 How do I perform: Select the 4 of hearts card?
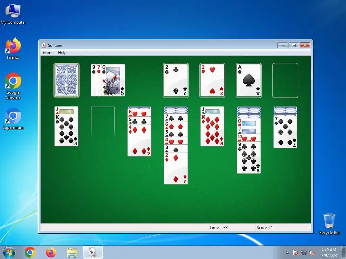point(176,141)
